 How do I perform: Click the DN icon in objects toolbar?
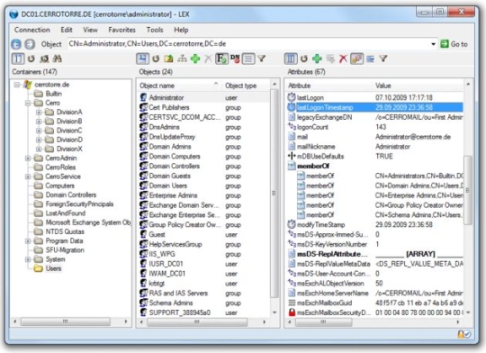tap(235, 59)
